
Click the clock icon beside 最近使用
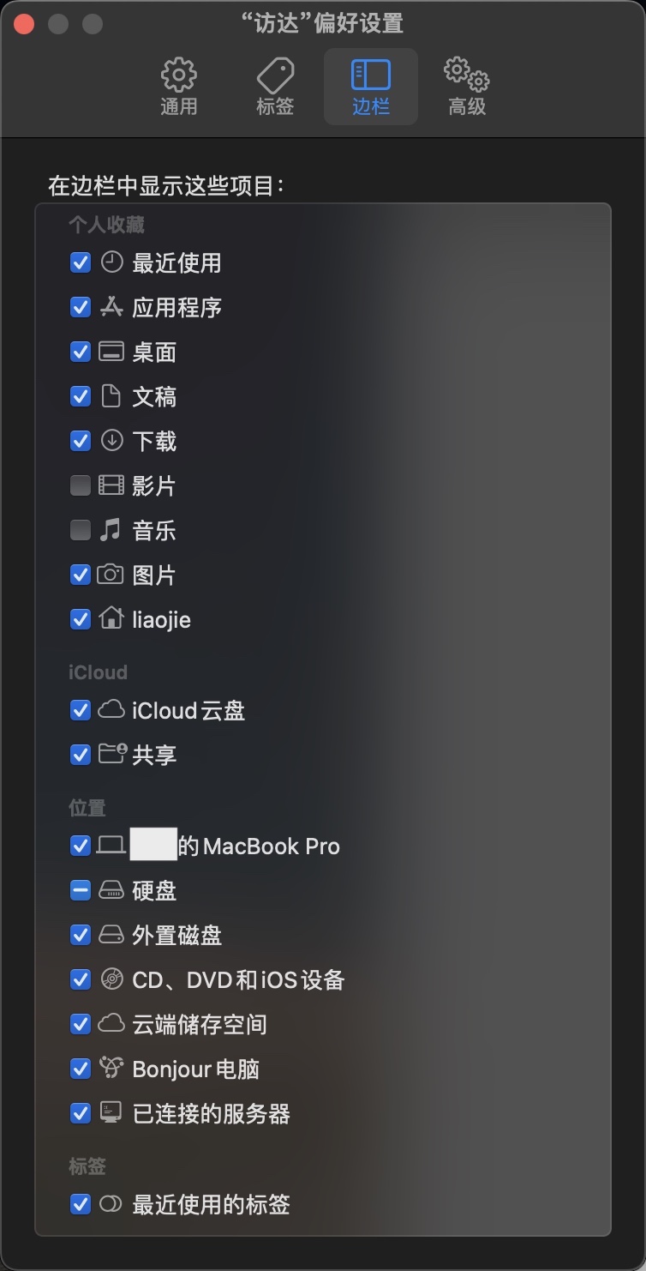click(x=111, y=262)
